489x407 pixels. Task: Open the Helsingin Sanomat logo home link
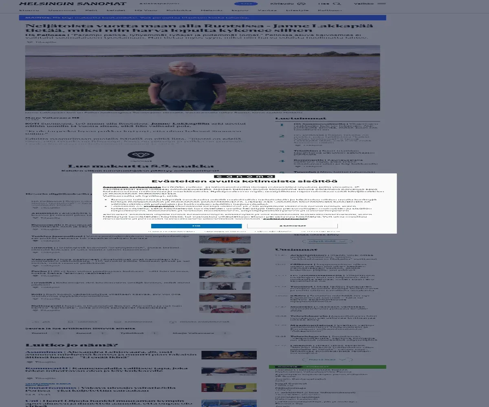coord(73,3)
